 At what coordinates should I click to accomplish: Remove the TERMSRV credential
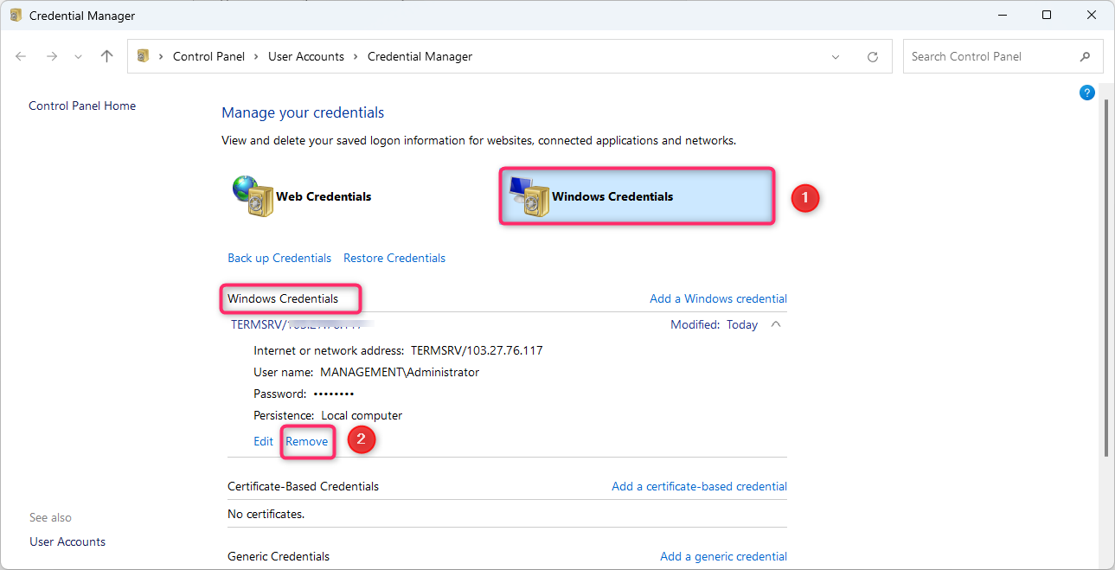click(307, 441)
